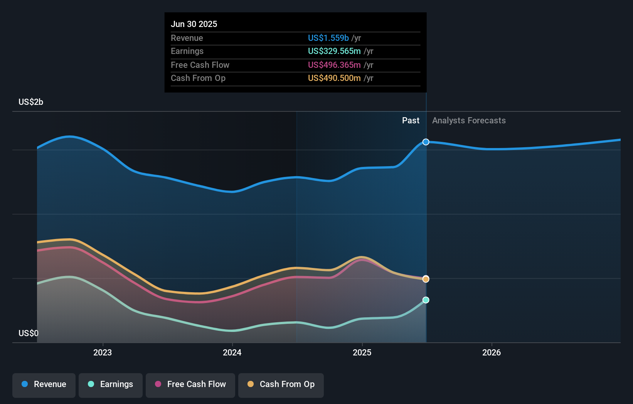The width and height of the screenshot is (633, 404).
Task: Toggle Free Cash Flow legend button
Action: pos(190,385)
